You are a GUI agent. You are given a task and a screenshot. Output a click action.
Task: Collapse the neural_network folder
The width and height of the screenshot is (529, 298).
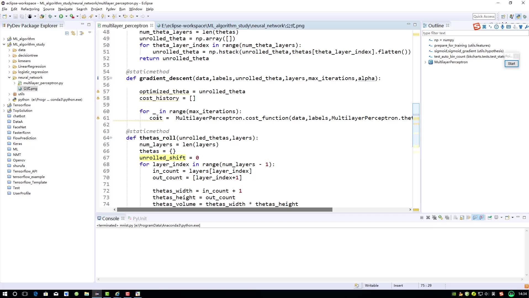point(9,78)
